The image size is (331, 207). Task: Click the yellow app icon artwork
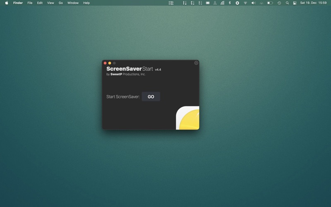(187, 118)
